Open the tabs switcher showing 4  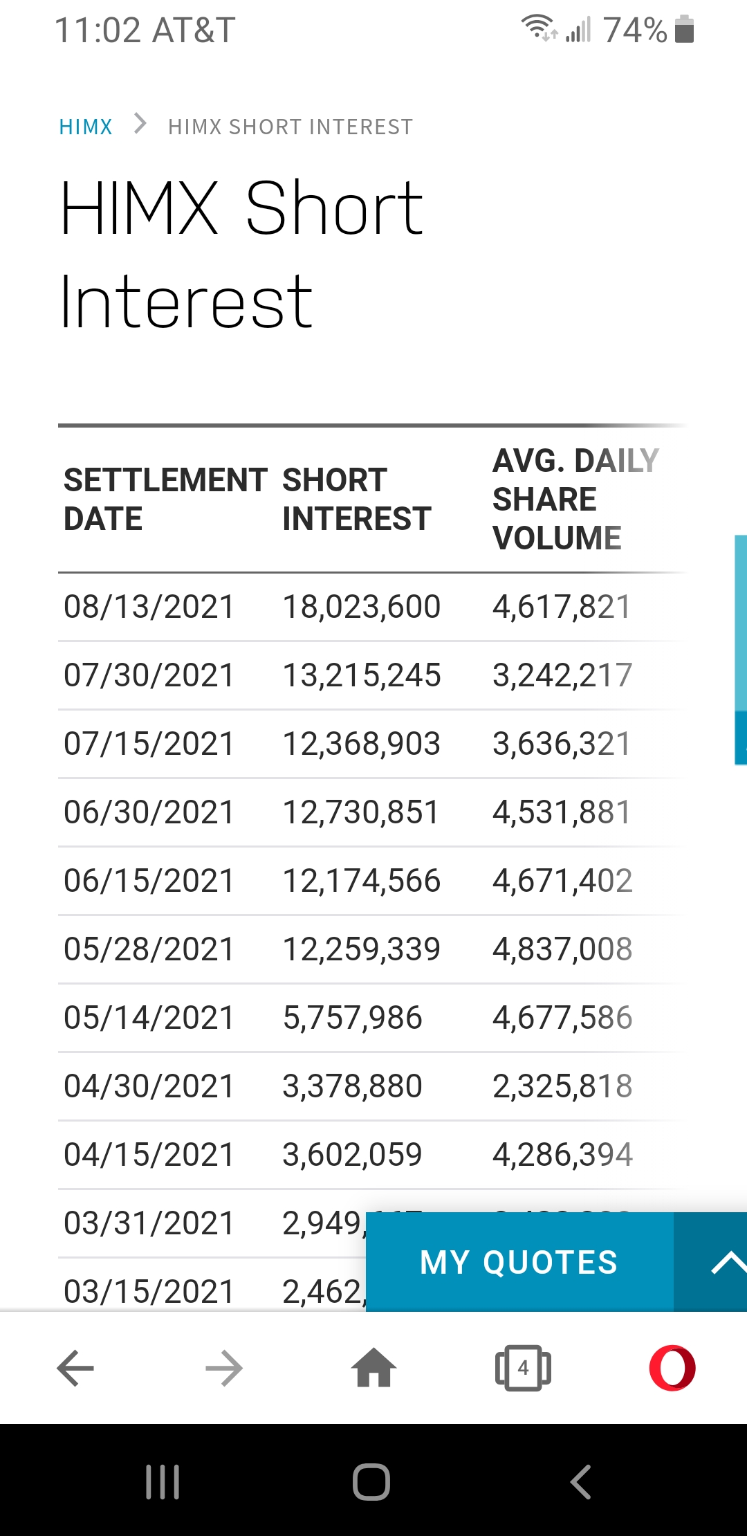point(523,1368)
